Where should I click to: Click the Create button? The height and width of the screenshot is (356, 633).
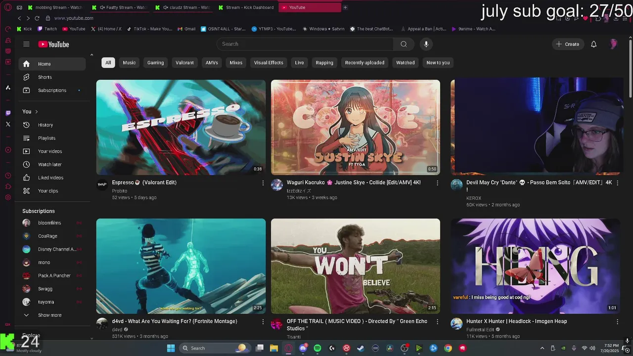tap(568, 44)
